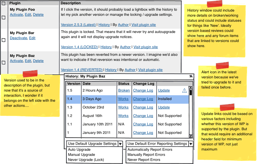Open the Change Log for version 1.1
This screenshot has height=164, width=257.
[143, 124]
